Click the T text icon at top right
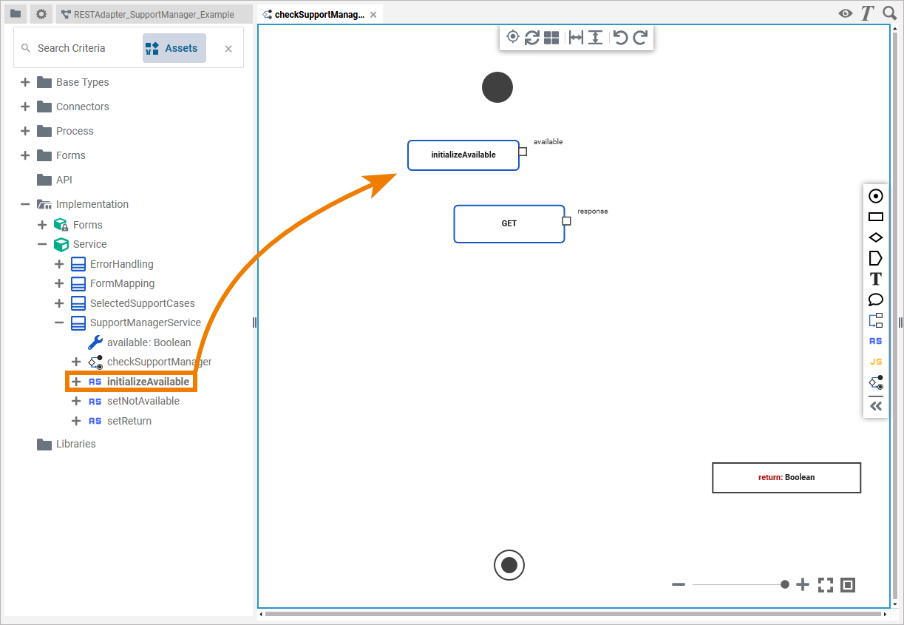This screenshot has width=904, height=625. tap(868, 13)
